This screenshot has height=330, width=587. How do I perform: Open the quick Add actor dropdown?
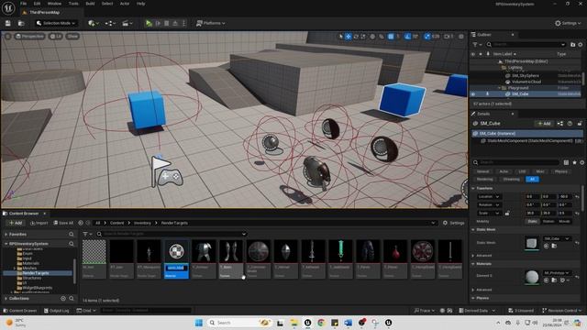(x=94, y=23)
